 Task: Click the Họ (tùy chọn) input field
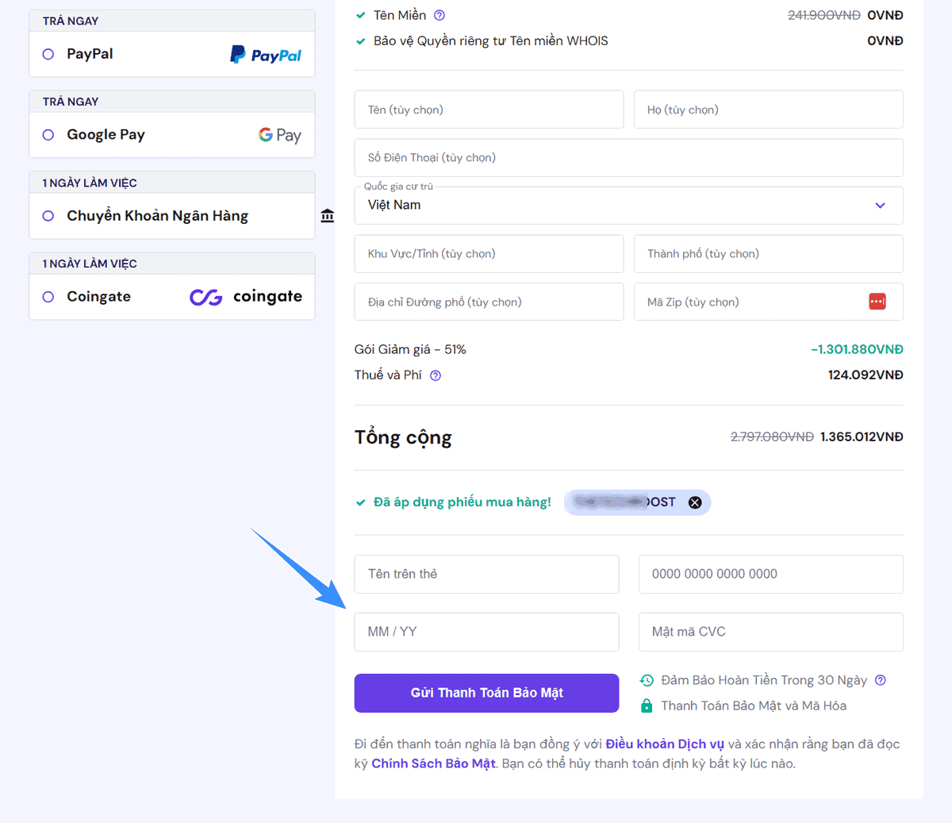pos(769,110)
